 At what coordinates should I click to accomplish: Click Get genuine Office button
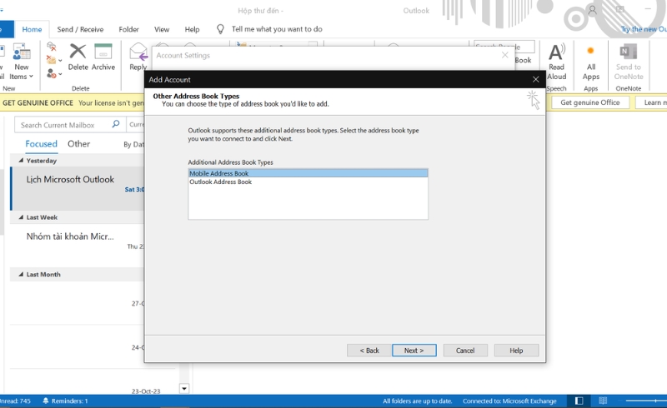(x=590, y=102)
